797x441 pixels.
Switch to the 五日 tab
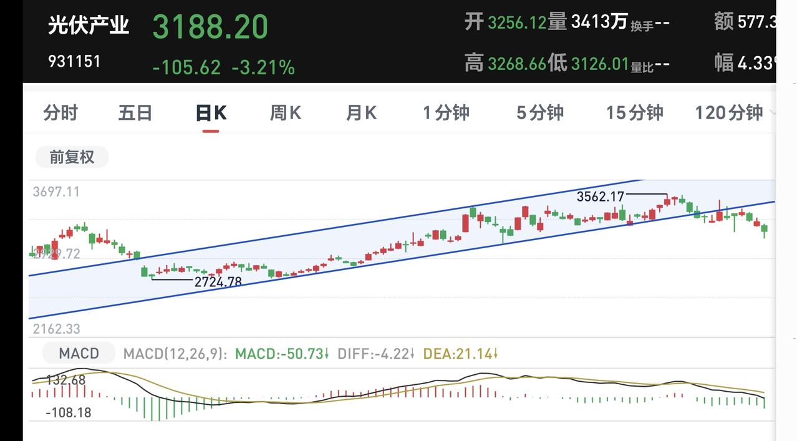click(x=135, y=113)
